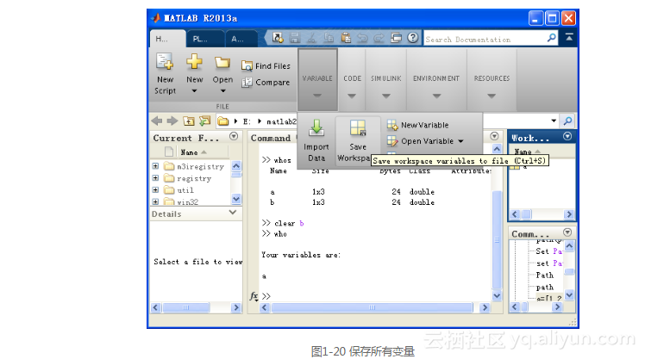Expand the registry folder
This screenshot has width=645, height=359.
pyautogui.click(x=155, y=178)
